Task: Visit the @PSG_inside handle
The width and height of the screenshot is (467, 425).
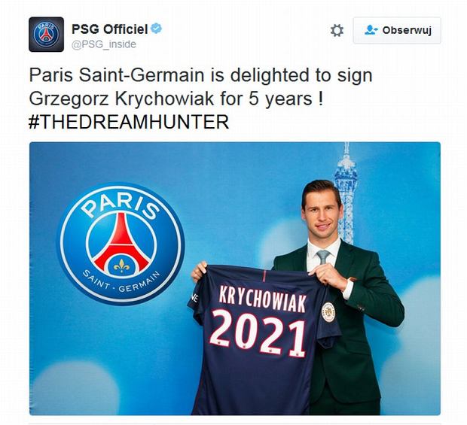Action: click(104, 44)
